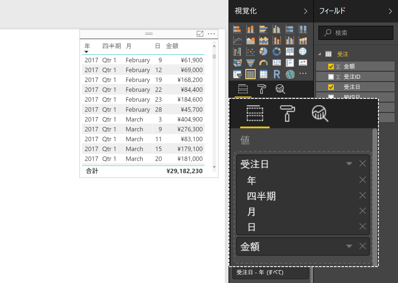Switch to the matrix visual

(x=264, y=74)
